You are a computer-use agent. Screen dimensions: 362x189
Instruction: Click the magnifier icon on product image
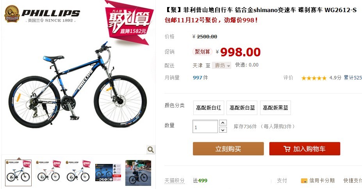point(151,149)
